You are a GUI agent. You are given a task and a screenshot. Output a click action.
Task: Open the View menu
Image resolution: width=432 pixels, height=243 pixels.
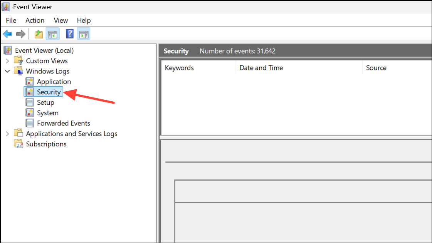(x=61, y=20)
